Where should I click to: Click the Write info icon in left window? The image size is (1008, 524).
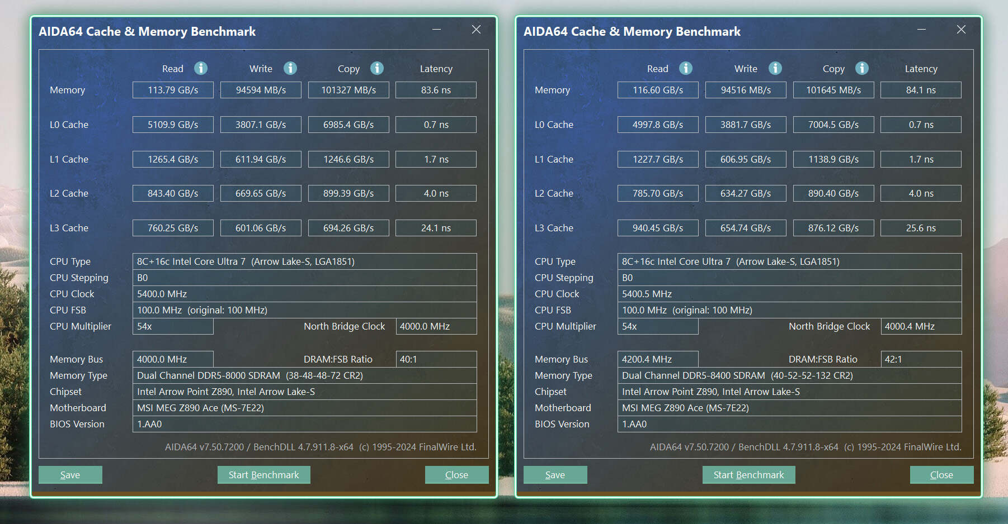click(x=290, y=68)
